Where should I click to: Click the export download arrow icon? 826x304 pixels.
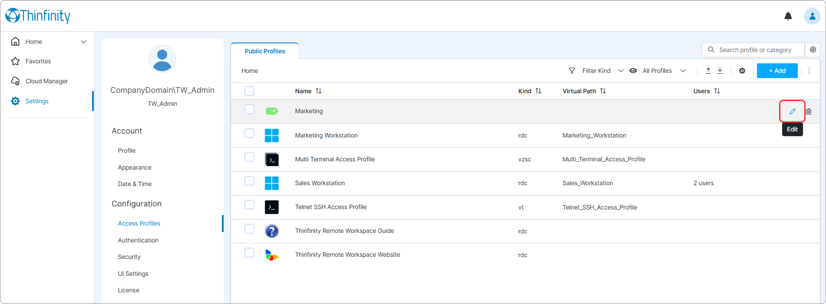pos(720,71)
